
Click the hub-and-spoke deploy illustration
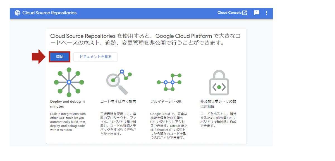pyautogui.click(x=69, y=82)
